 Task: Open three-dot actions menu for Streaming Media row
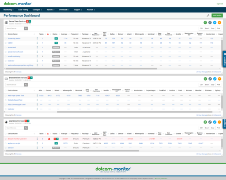click(x=37, y=38)
